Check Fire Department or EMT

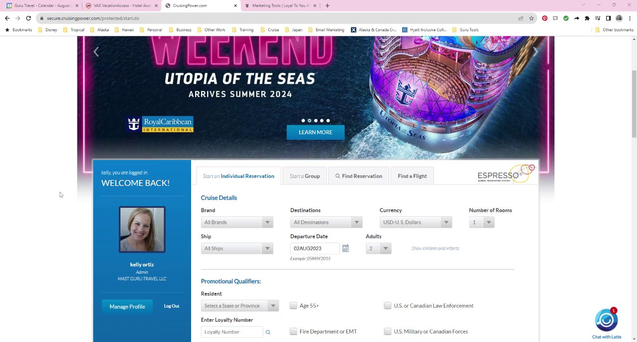293,332
